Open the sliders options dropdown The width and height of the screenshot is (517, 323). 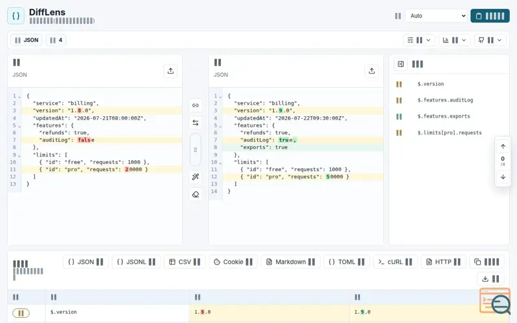pyautogui.click(x=419, y=40)
